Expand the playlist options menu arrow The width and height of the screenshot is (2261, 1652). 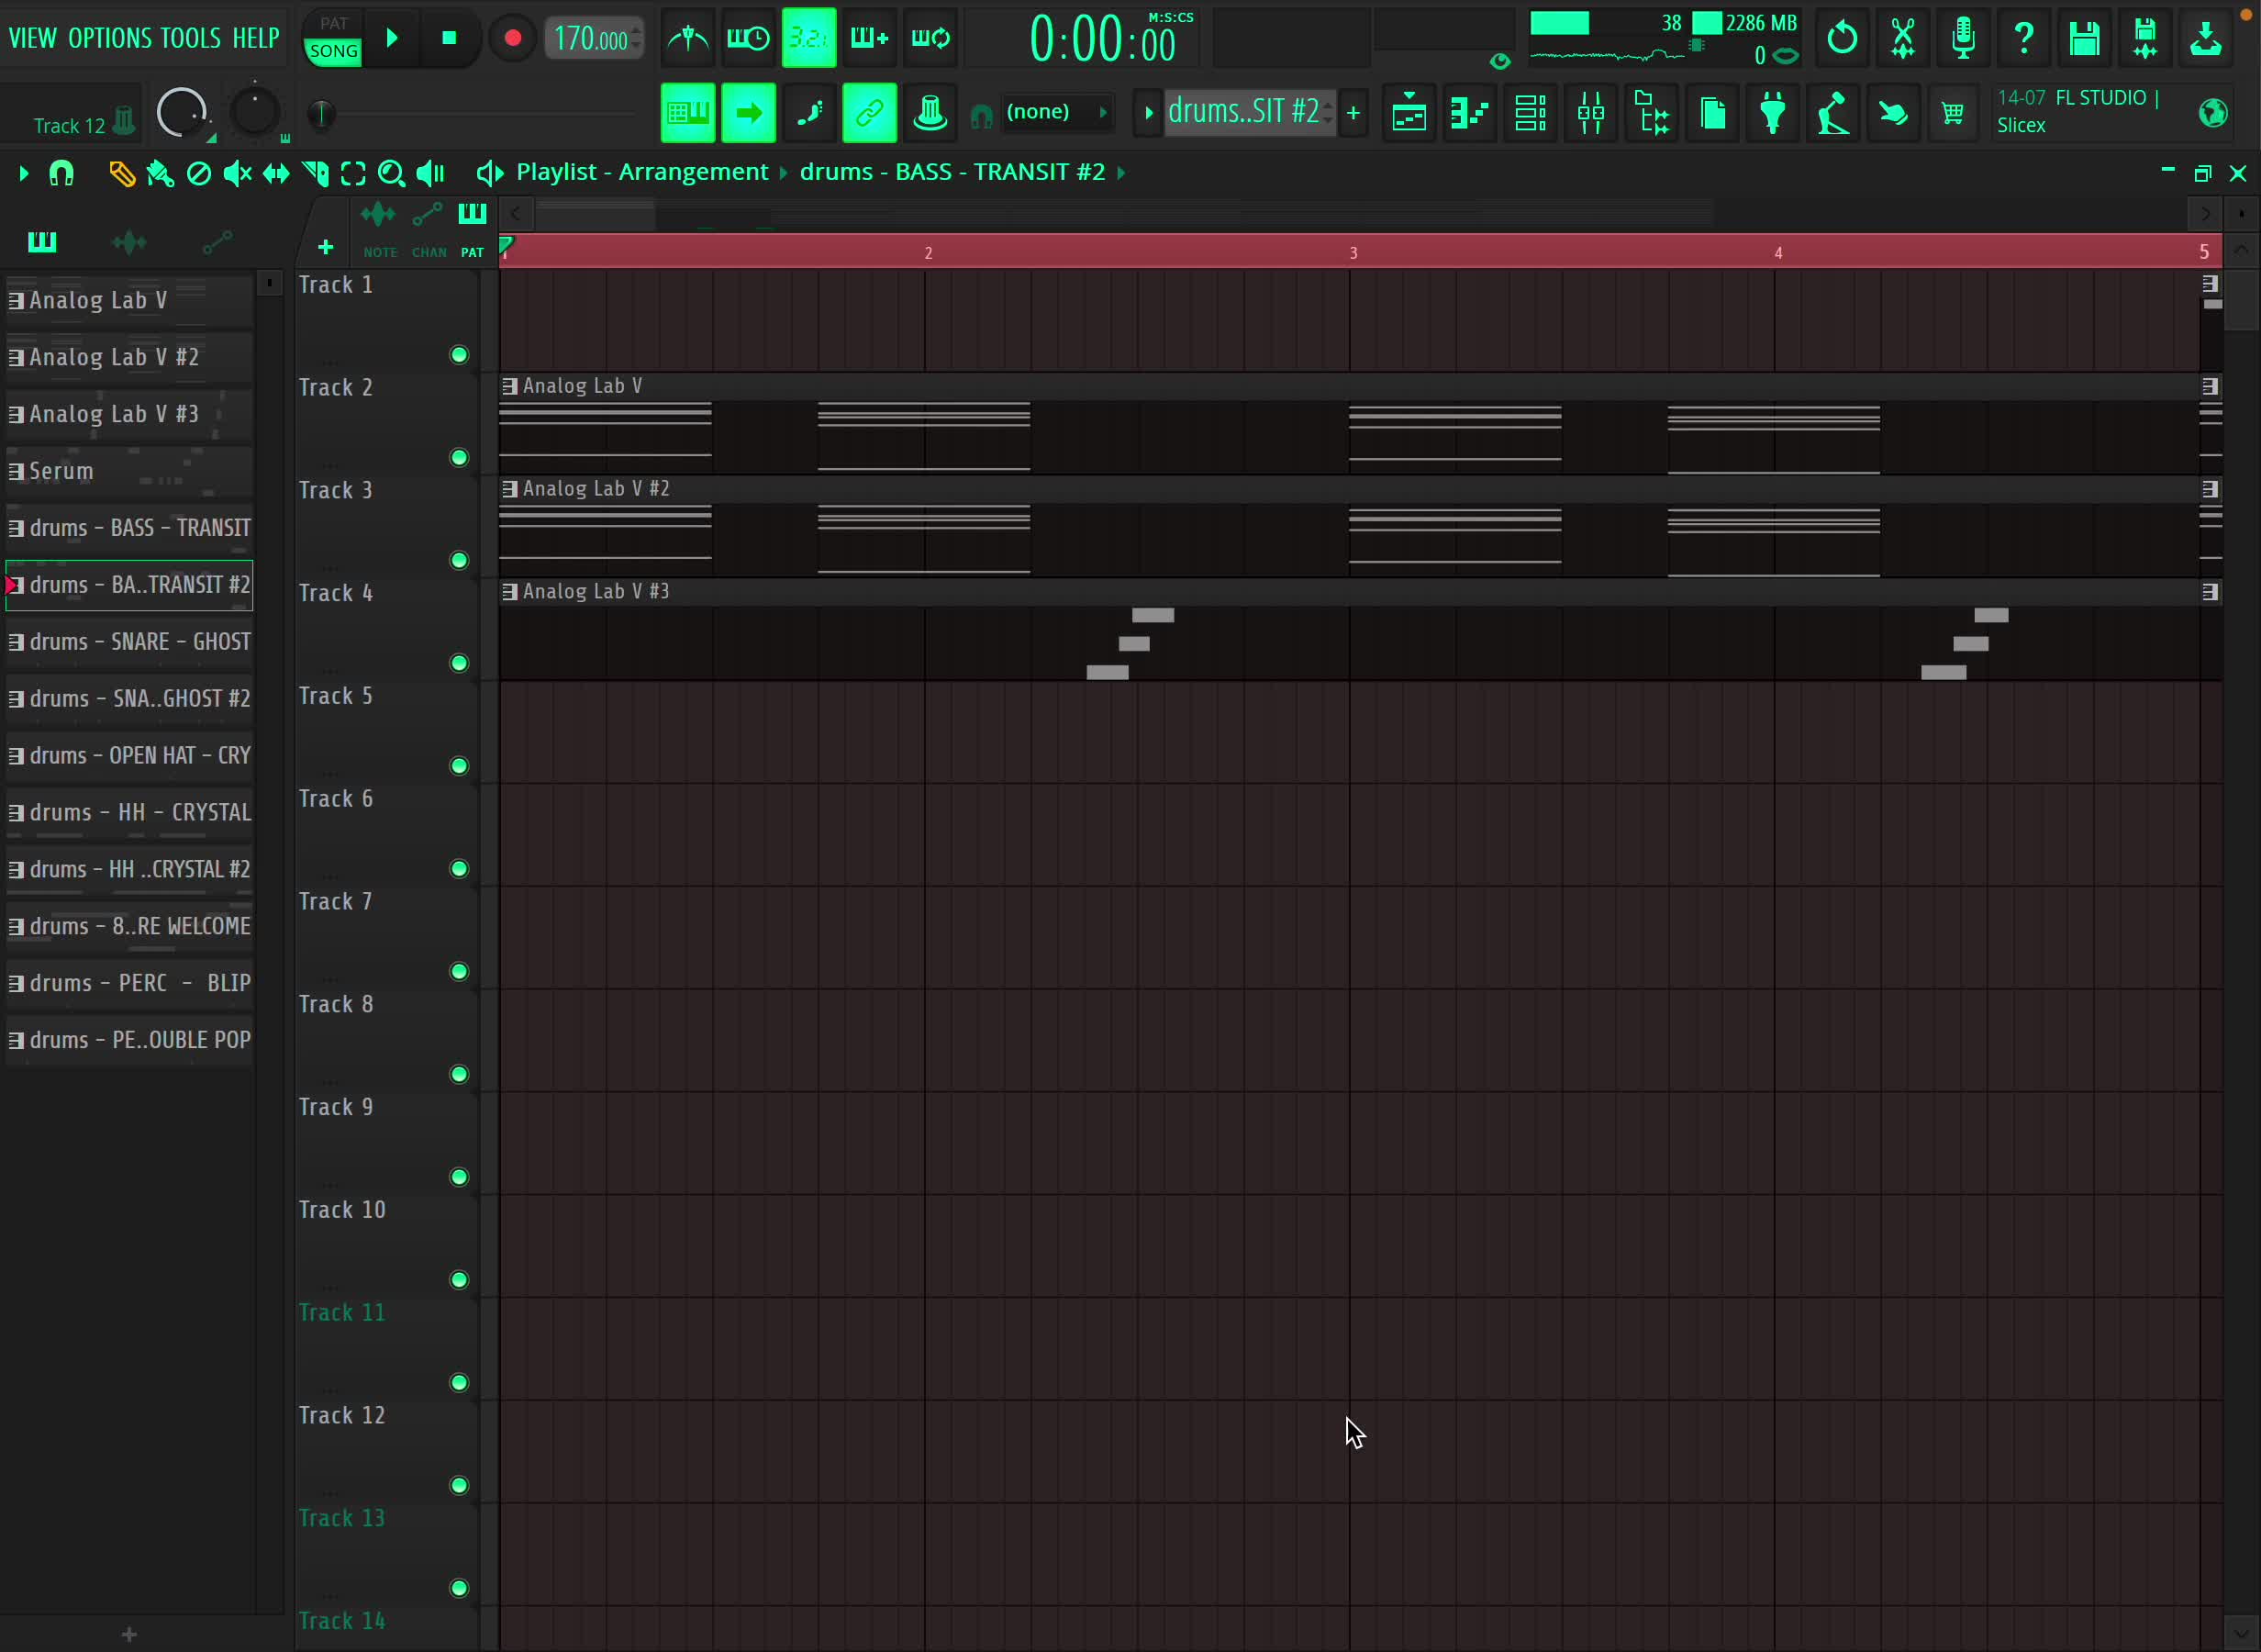[x=23, y=174]
